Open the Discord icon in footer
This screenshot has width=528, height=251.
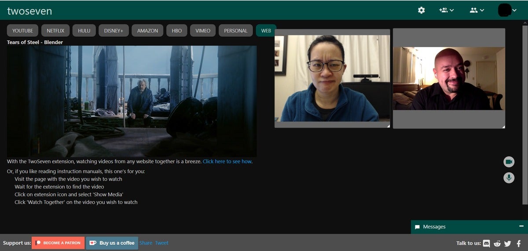point(487,243)
